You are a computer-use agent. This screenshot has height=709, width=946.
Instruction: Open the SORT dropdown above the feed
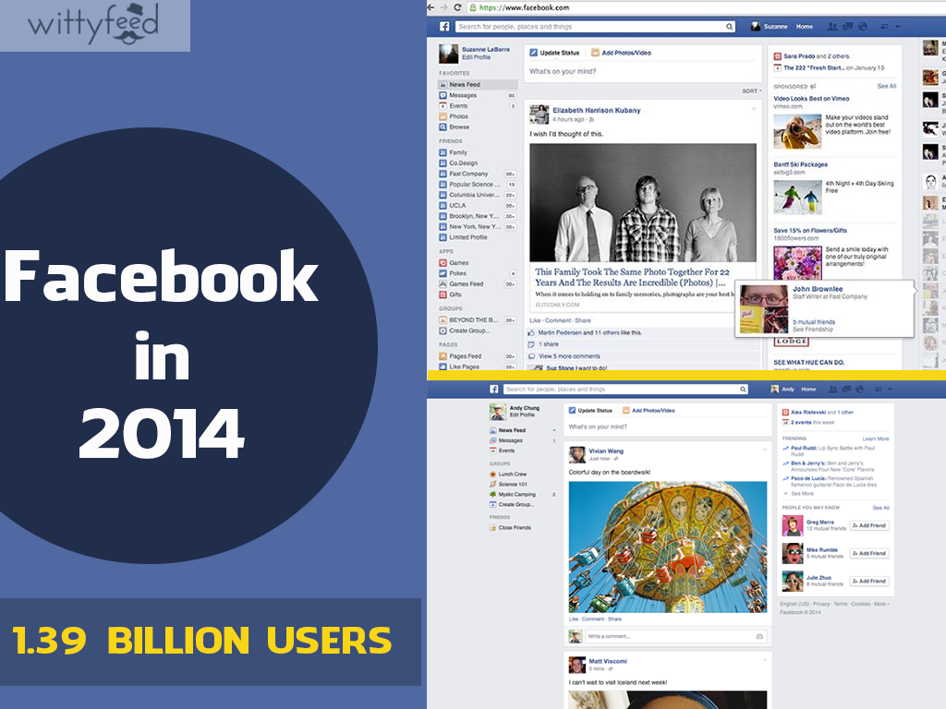coord(752,91)
